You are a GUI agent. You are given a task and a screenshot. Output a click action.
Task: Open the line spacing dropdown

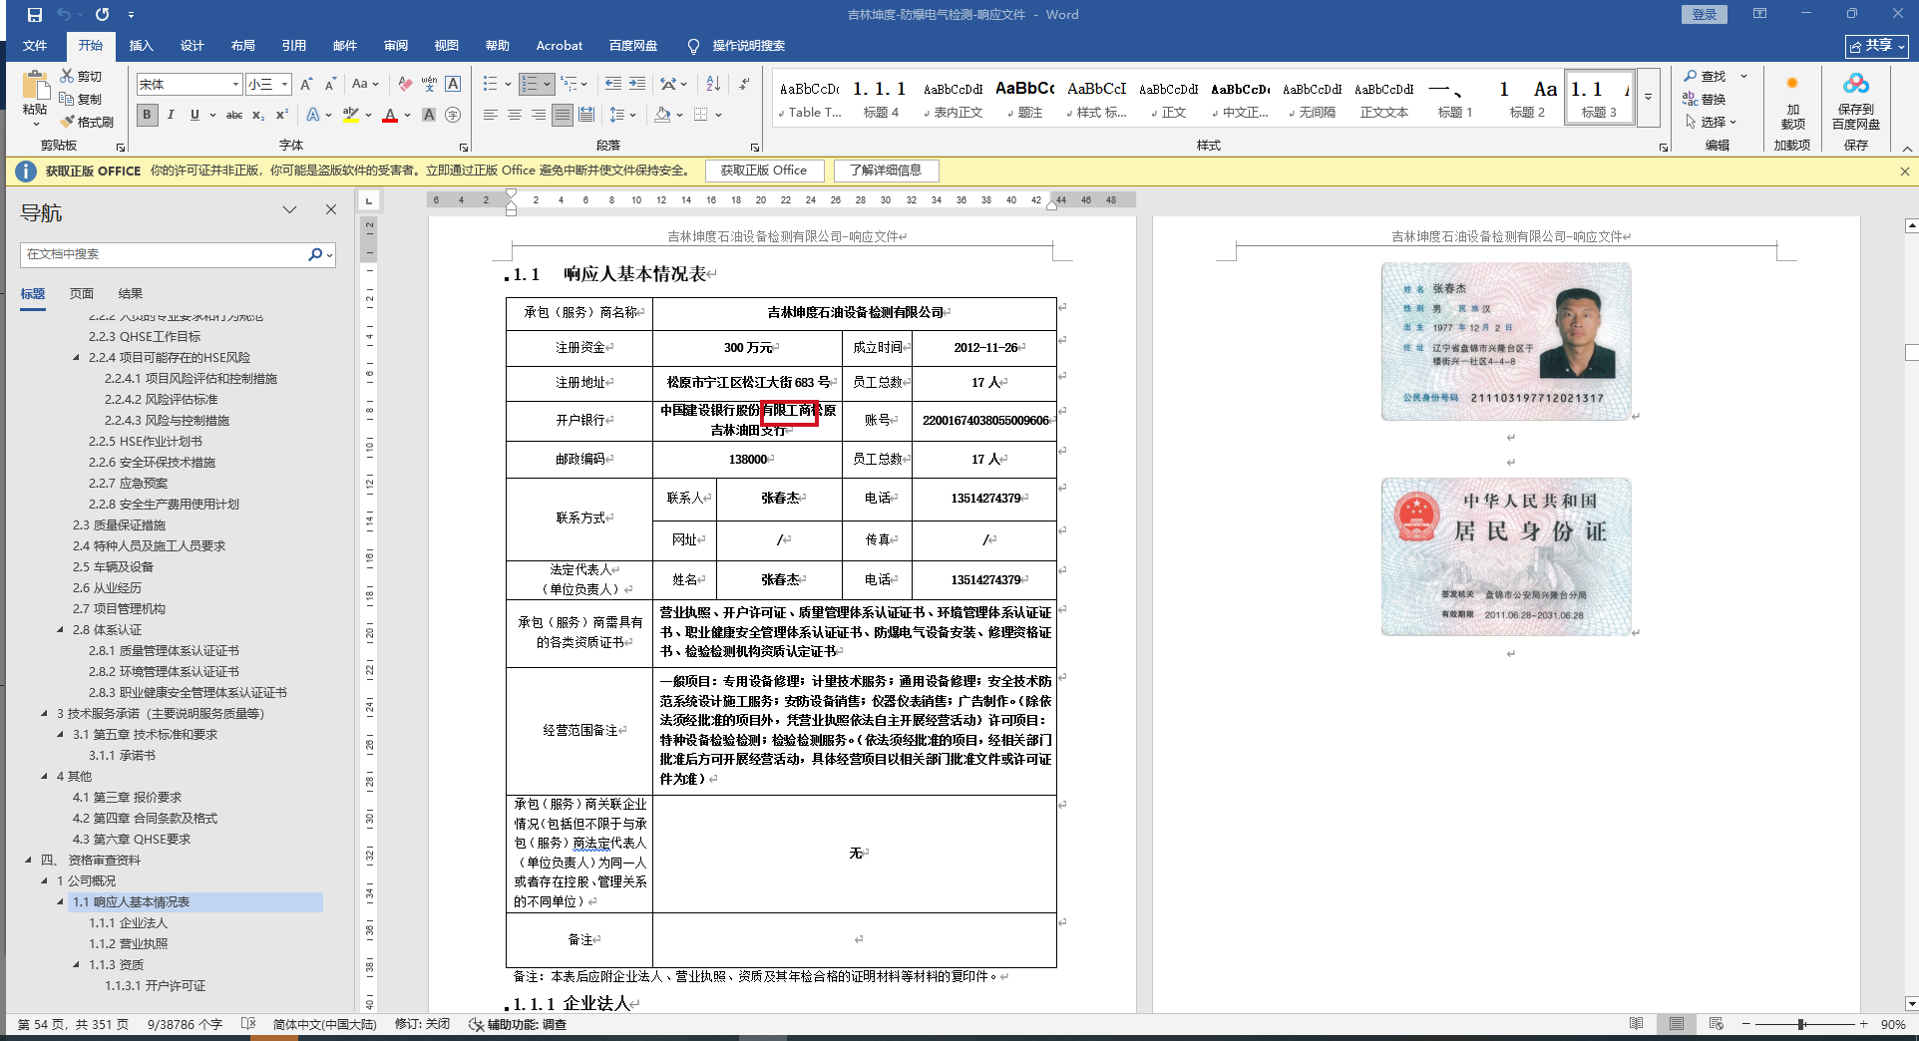pos(622,115)
